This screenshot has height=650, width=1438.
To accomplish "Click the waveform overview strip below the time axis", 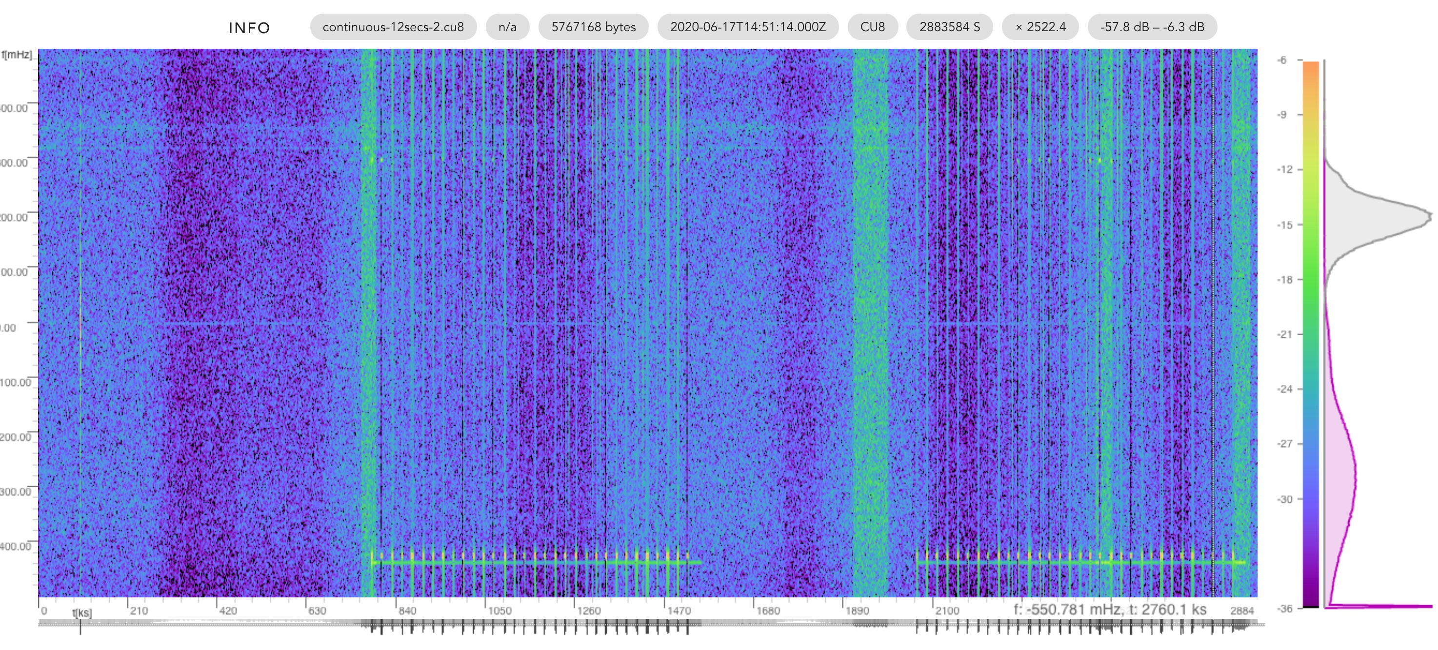I will 652,626.
